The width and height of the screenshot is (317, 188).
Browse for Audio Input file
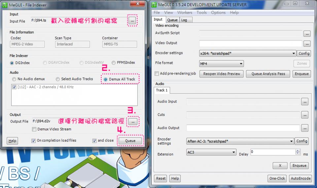point(305,102)
